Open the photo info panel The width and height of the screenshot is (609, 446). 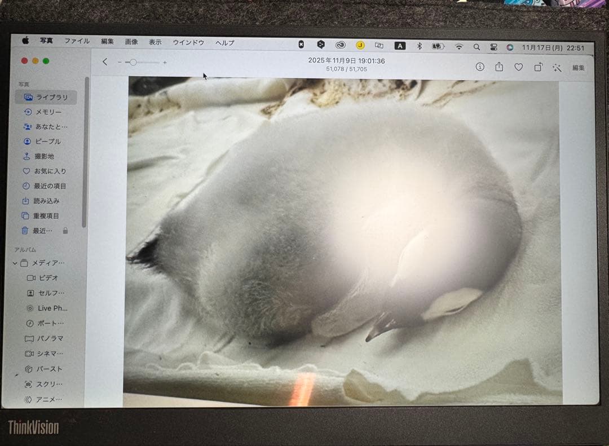pos(480,67)
